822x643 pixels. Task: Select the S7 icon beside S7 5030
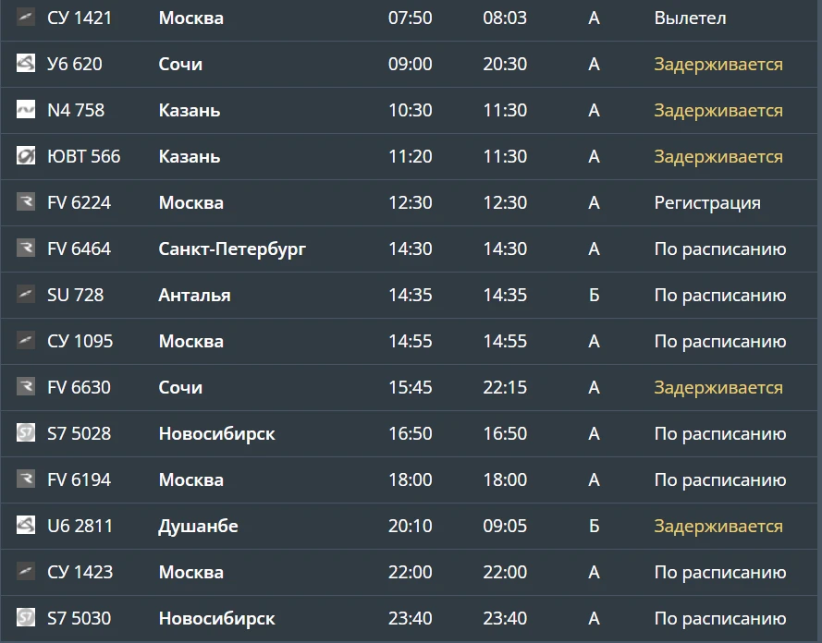26,617
